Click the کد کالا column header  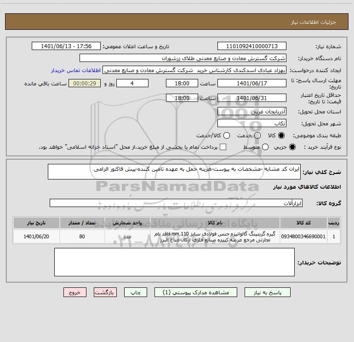[x=303, y=223]
